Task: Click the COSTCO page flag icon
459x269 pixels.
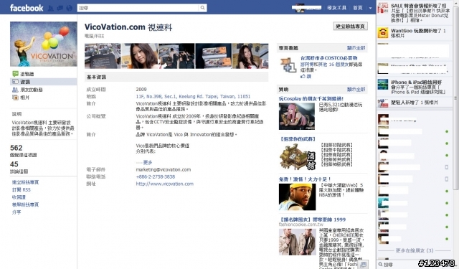Action: pos(288,65)
